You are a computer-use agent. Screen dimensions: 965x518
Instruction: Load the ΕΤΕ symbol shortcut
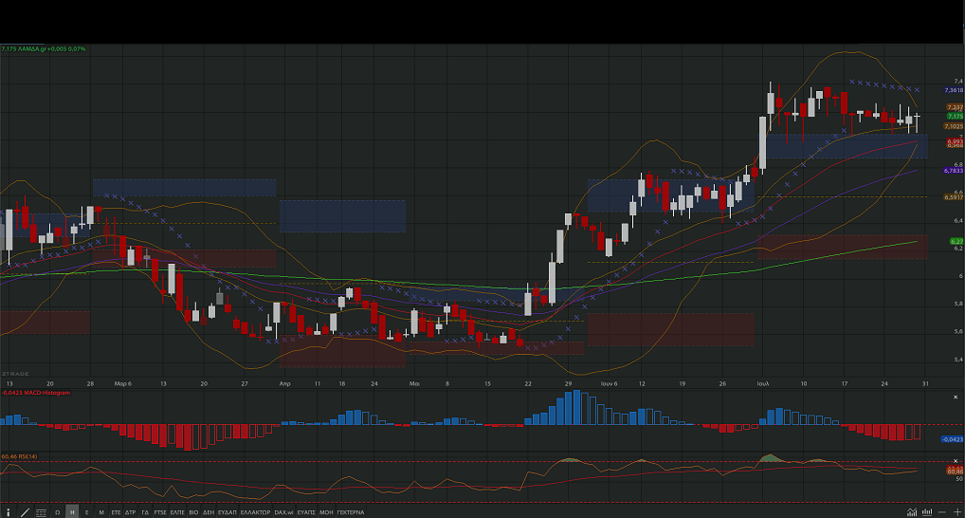coord(116,512)
